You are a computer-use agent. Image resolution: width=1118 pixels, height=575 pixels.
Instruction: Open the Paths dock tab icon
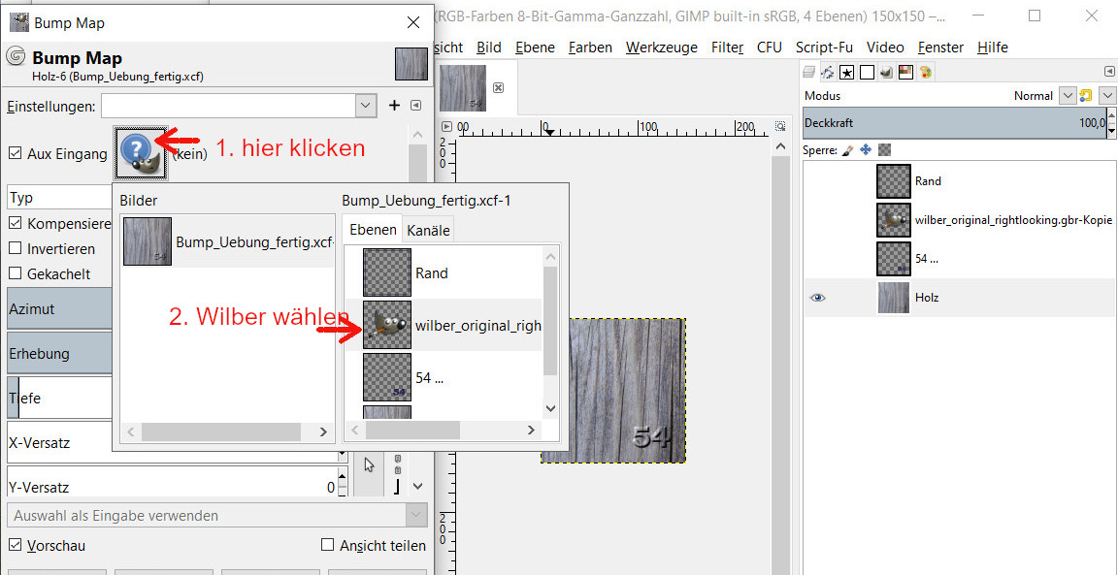[x=828, y=72]
